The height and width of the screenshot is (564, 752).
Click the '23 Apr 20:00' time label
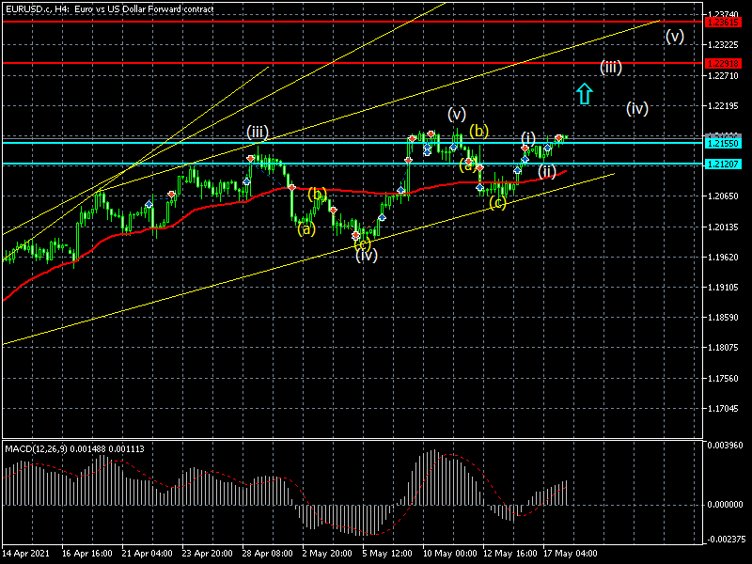(x=207, y=553)
